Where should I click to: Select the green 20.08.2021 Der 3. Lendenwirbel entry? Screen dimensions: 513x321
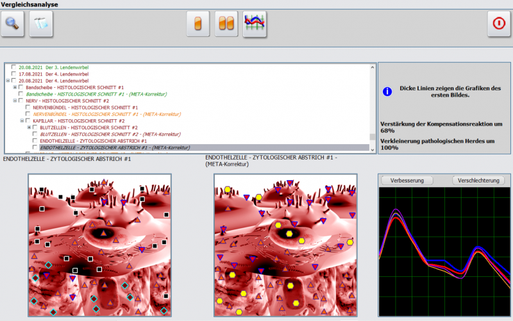[x=53, y=67]
